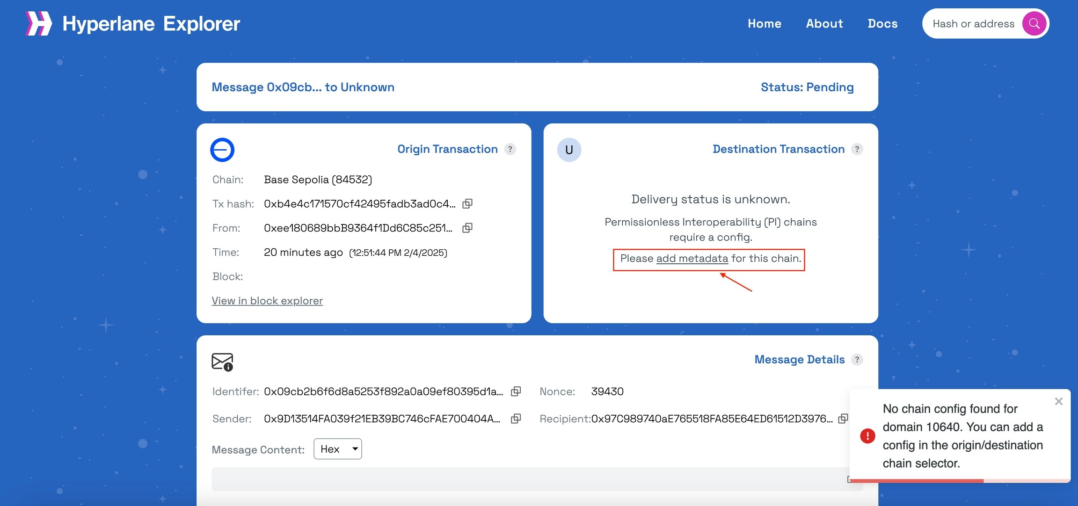Click the No chain config found message
Screen dimensions: 1078x506
point(963,436)
